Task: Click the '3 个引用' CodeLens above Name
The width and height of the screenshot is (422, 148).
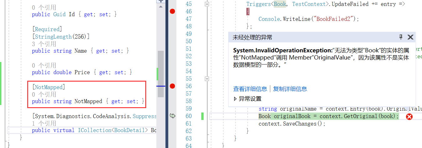Action: (44, 44)
